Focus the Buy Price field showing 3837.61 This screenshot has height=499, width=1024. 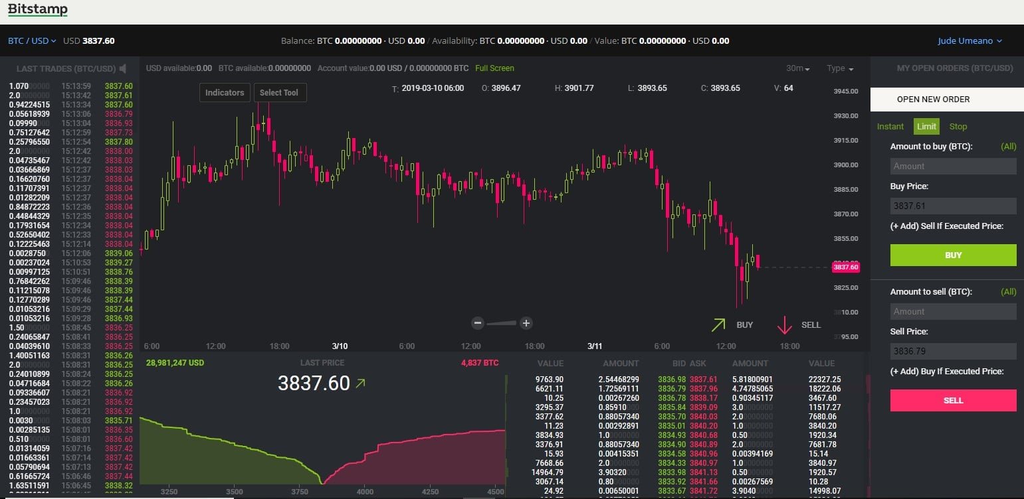tap(953, 206)
